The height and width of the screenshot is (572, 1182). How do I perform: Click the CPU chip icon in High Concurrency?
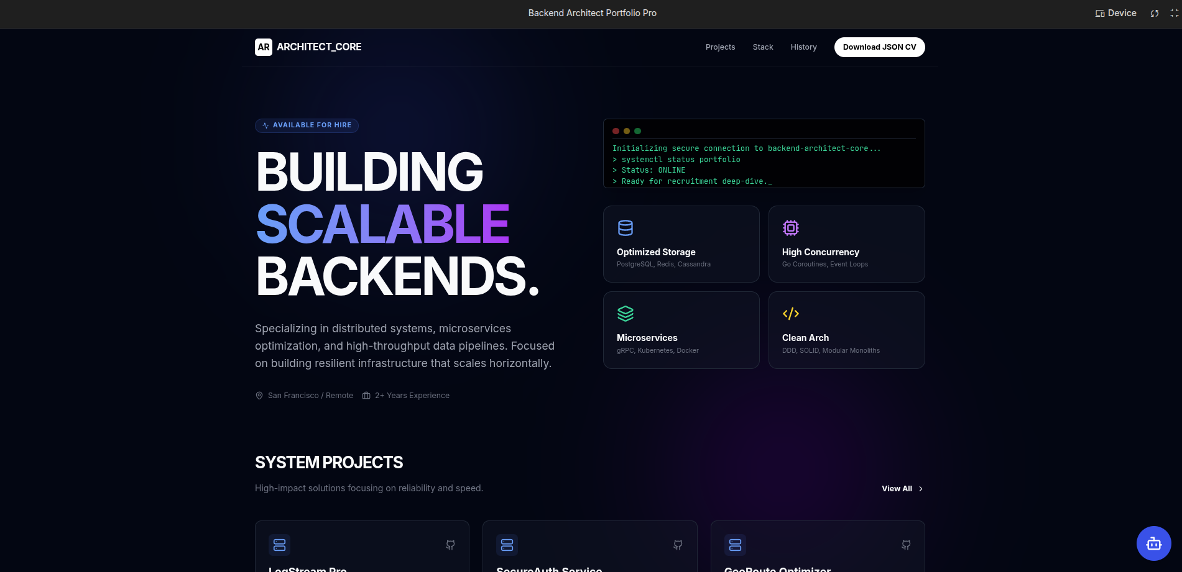tap(790, 228)
